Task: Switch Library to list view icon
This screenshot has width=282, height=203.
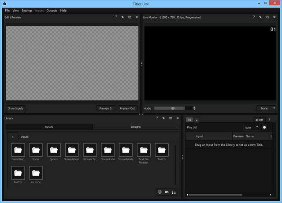Action: coord(174,192)
